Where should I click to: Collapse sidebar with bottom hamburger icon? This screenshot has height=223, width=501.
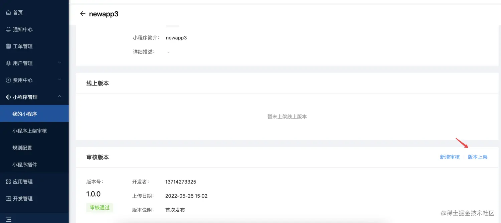click(9, 220)
